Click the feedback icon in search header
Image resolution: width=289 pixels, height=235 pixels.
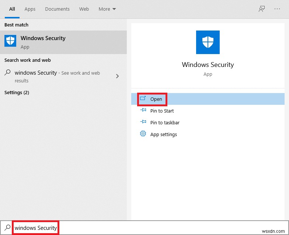262,9
